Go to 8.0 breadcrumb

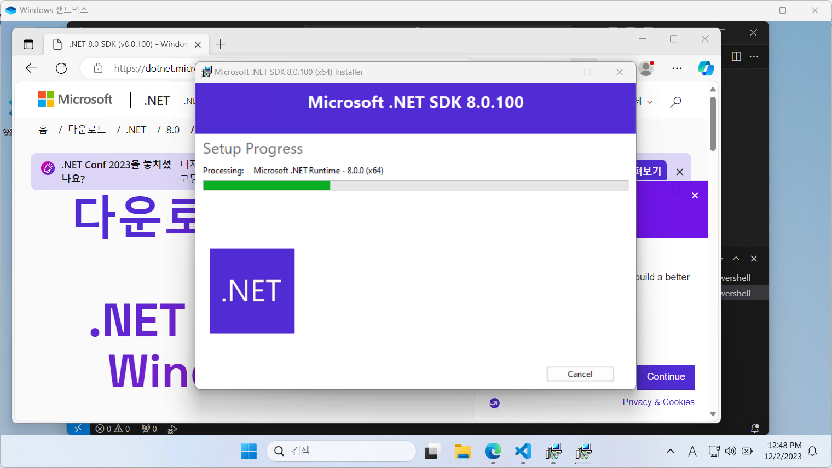tap(173, 130)
